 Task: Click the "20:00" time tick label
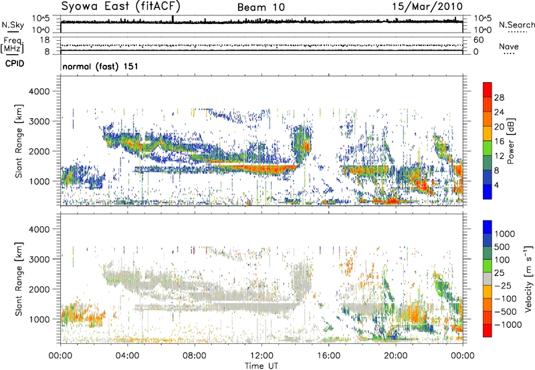(x=395, y=356)
